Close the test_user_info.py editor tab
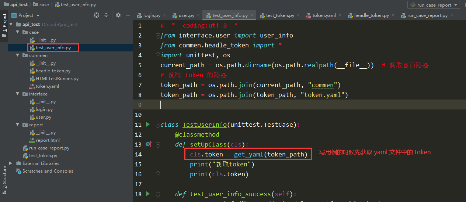This screenshot has width=466, height=202. [x=252, y=15]
